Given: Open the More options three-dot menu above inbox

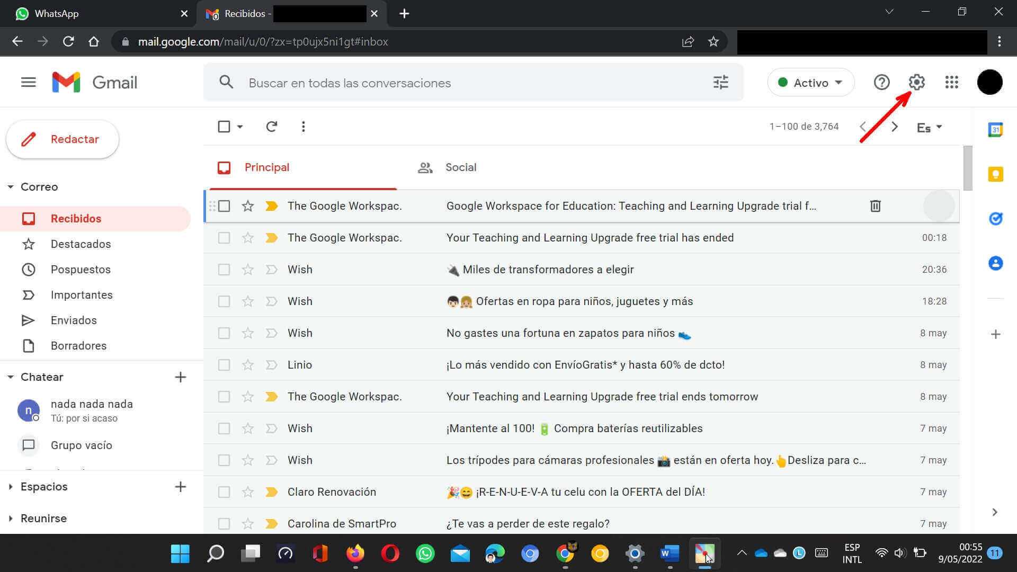Looking at the screenshot, I should 303,127.
